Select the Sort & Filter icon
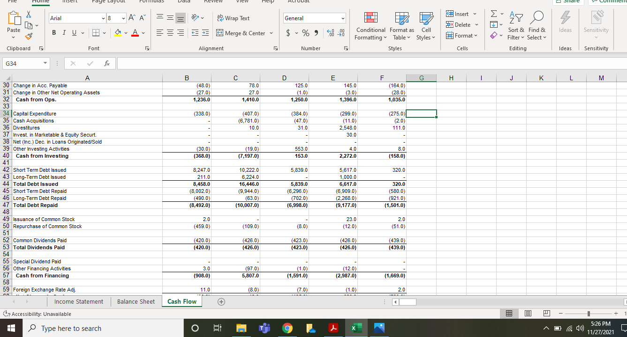Image resolution: width=627 pixels, height=337 pixels. [x=516, y=26]
